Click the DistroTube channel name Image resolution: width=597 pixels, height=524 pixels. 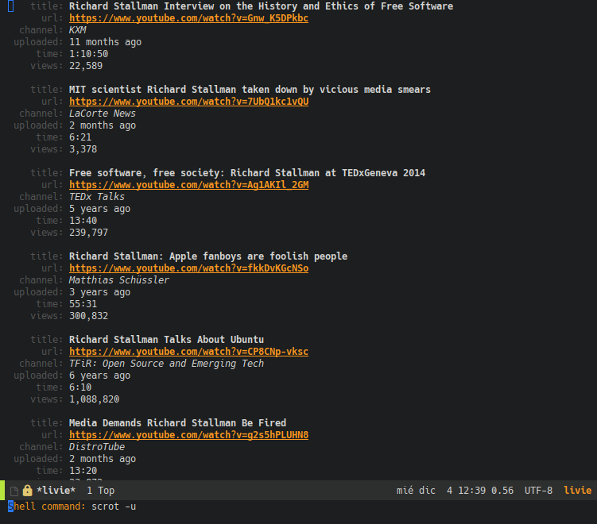97,447
